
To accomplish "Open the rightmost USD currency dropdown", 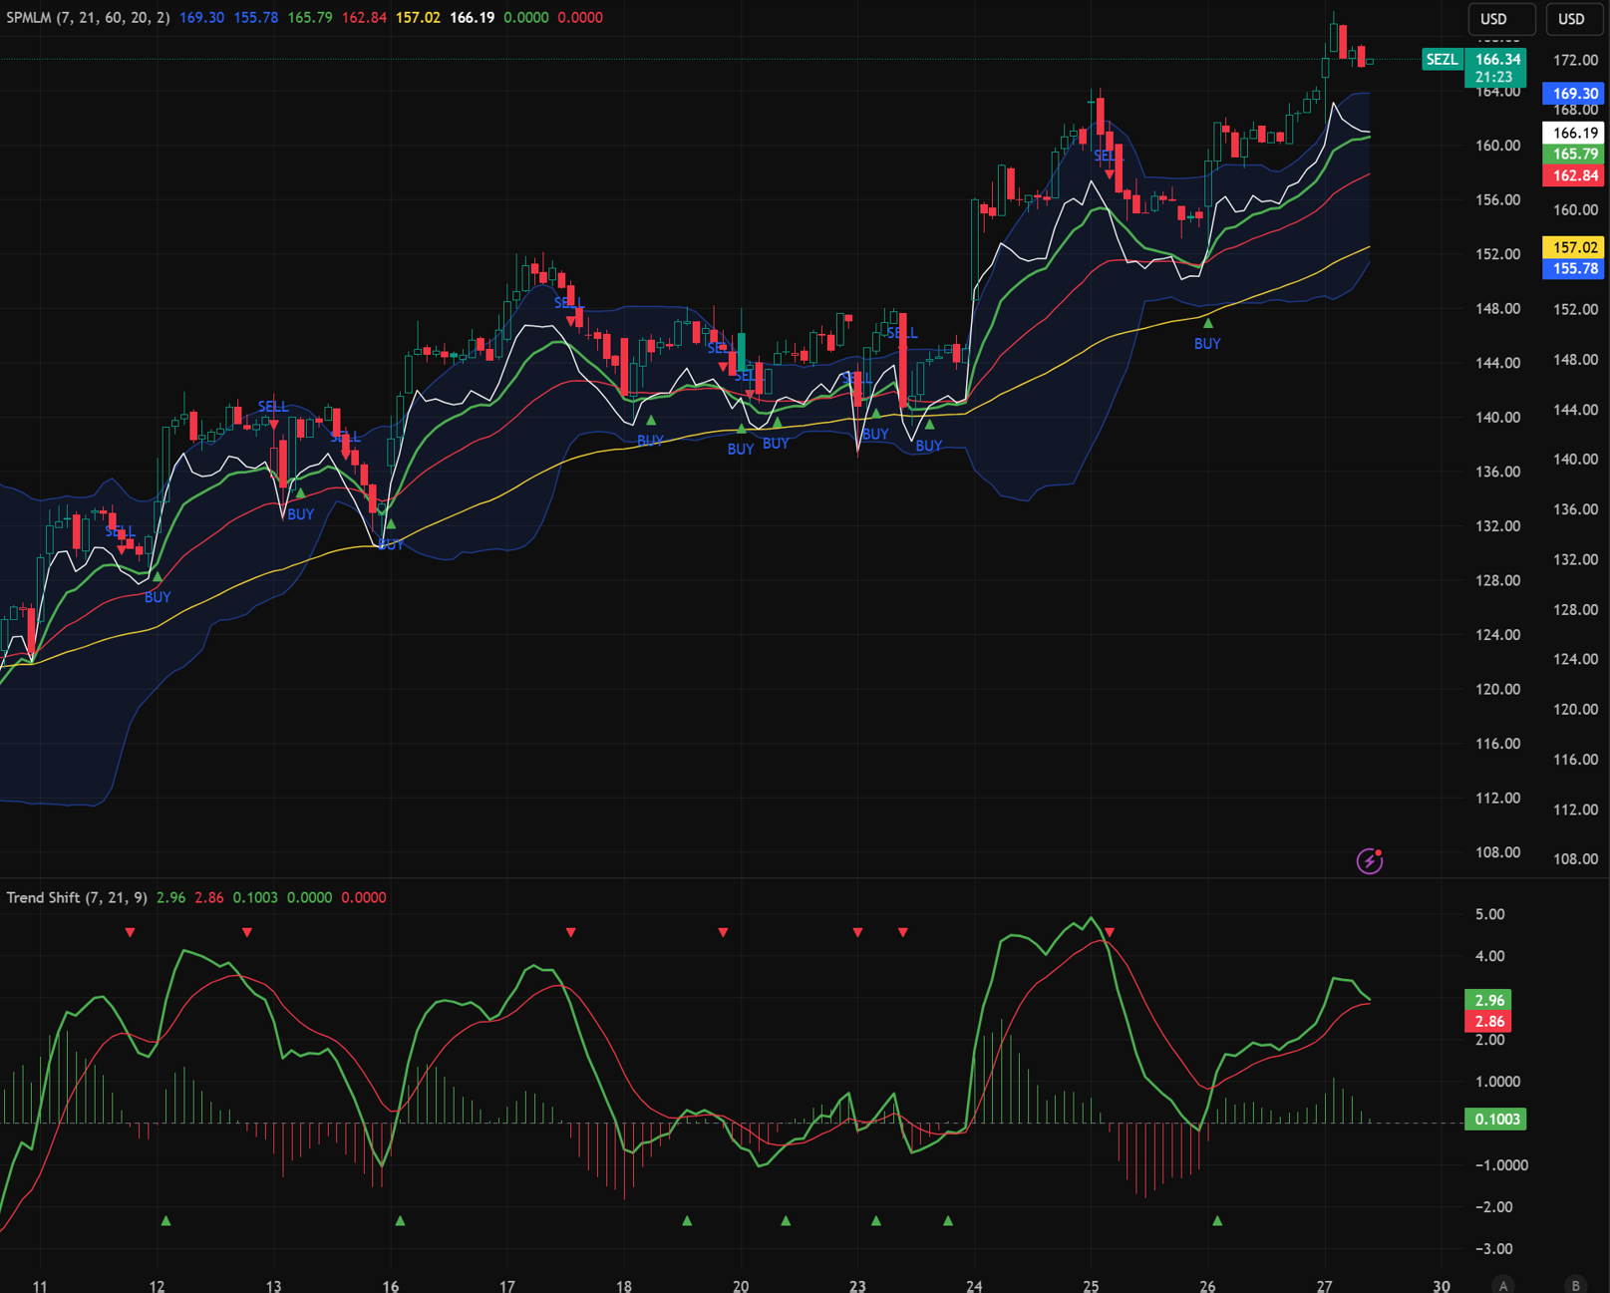I will 1571,19.
